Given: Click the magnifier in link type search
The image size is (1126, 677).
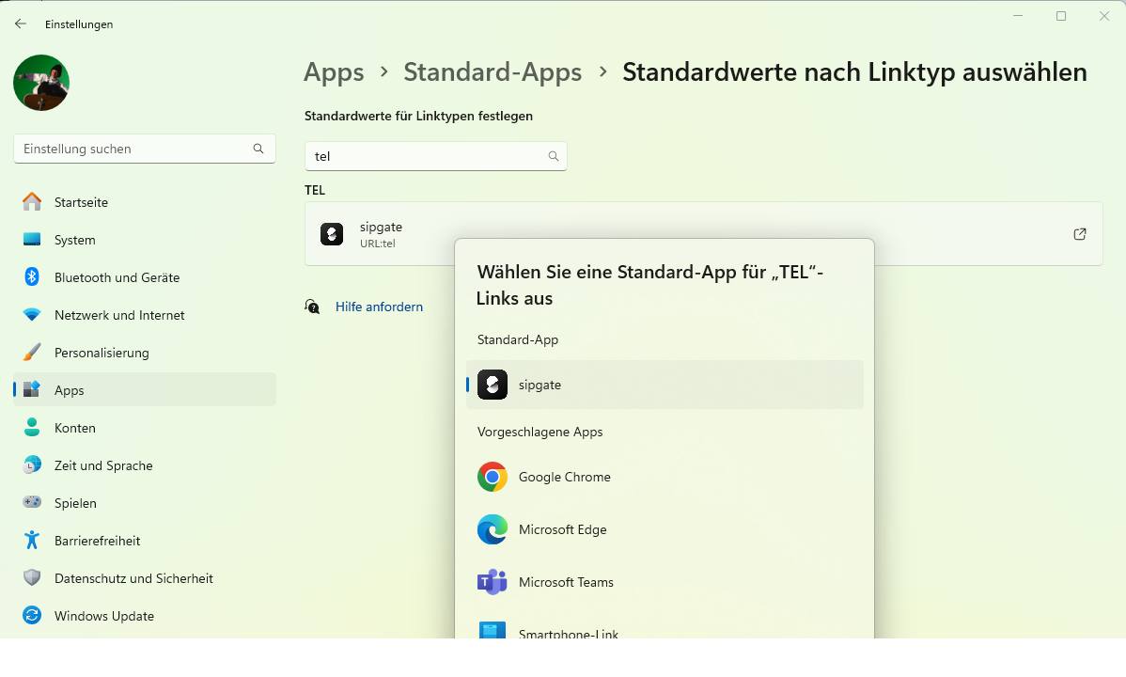Looking at the screenshot, I should click(553, 156).
